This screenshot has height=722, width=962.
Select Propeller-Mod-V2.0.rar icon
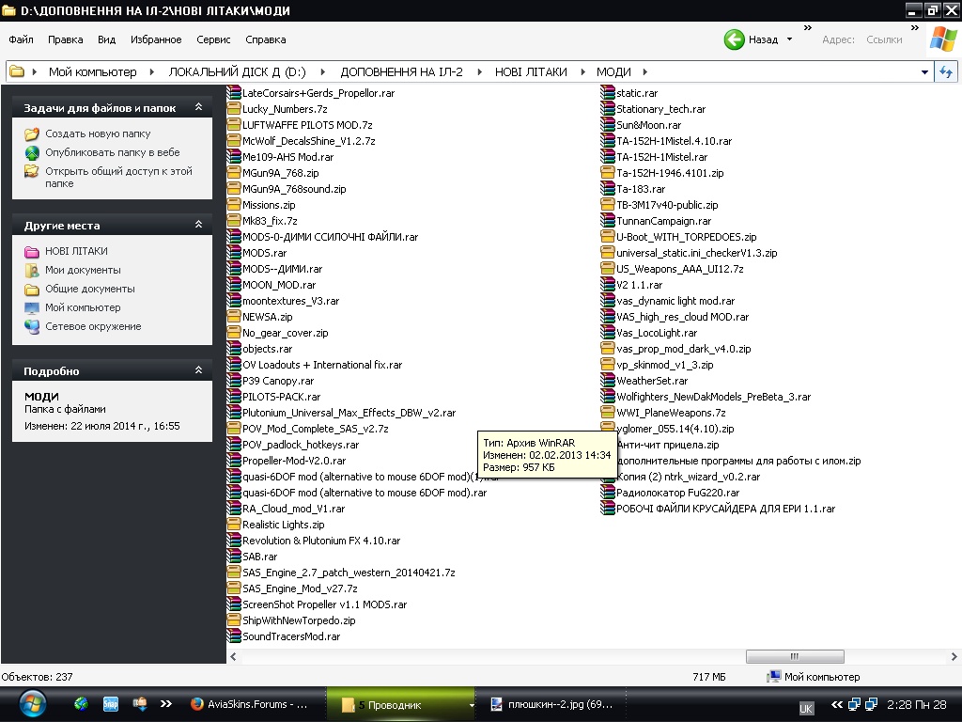(233, 461)
